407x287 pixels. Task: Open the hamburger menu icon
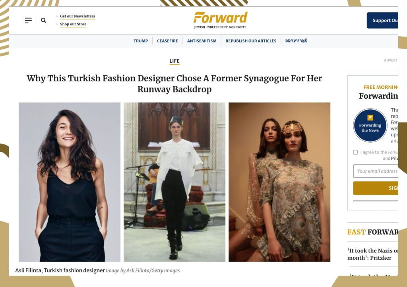tap(28, 21)
